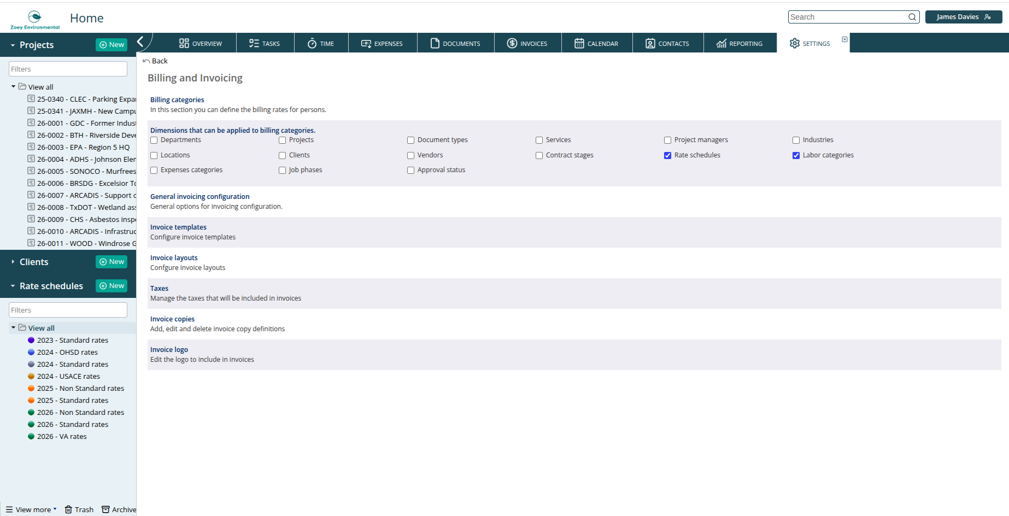Collapse the Projects section arrow

tap(13, 45)
